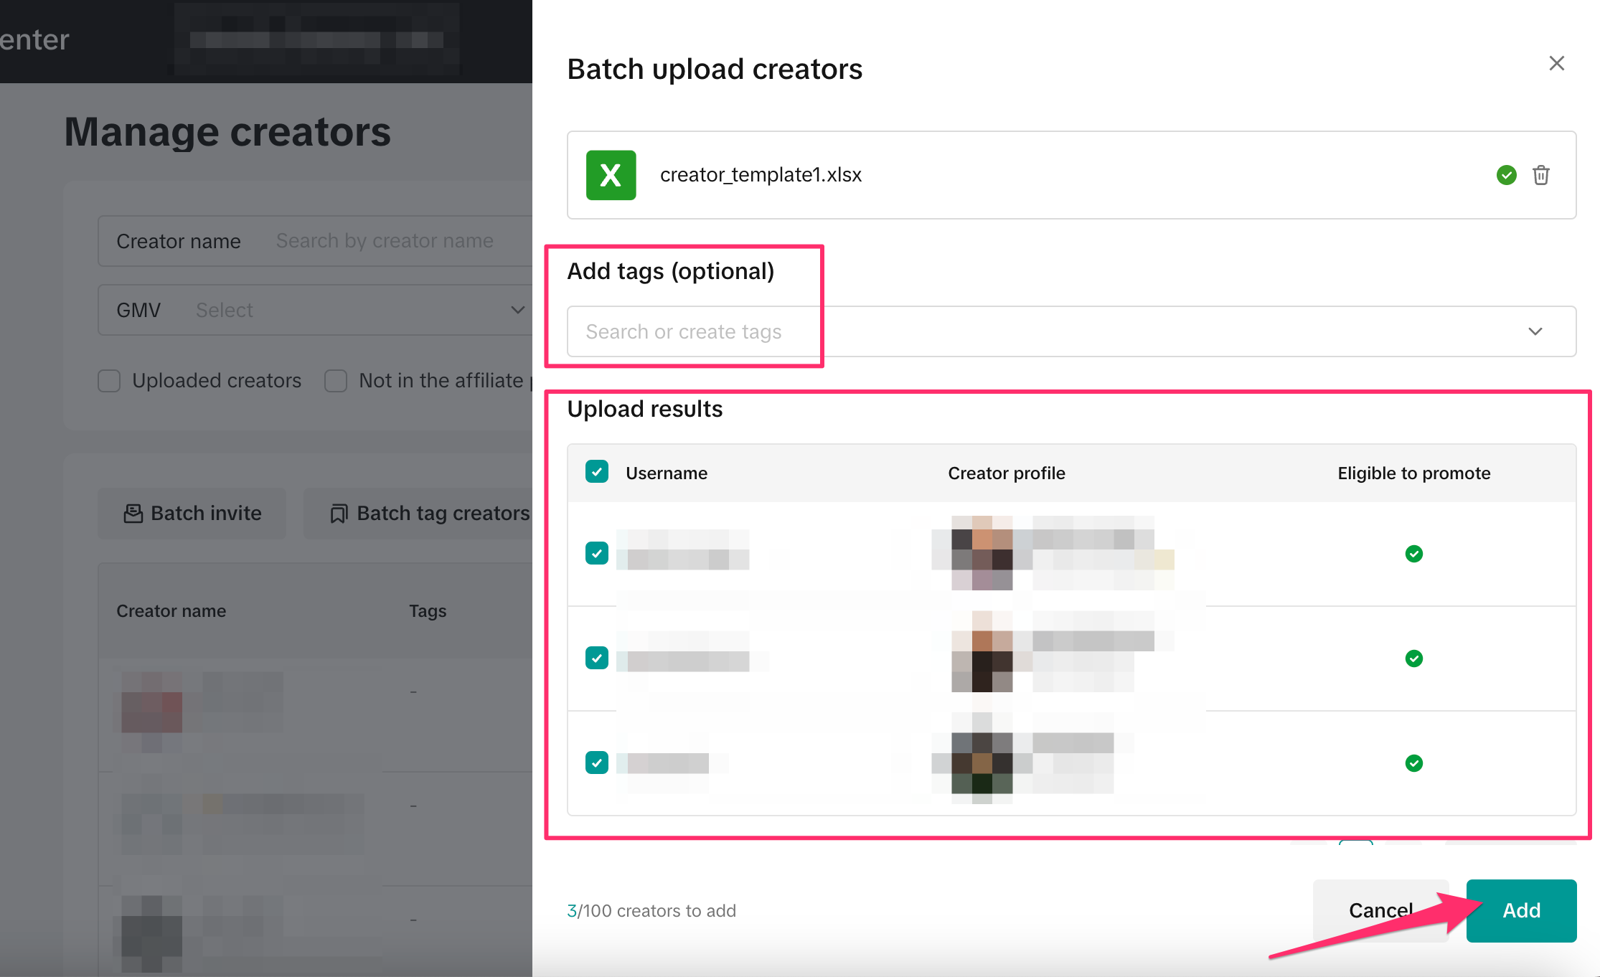The width and height of the screenshot is (1600, 977).
Task: Click first row eligible-to-promote check icon
Action: pos(1413,554)
